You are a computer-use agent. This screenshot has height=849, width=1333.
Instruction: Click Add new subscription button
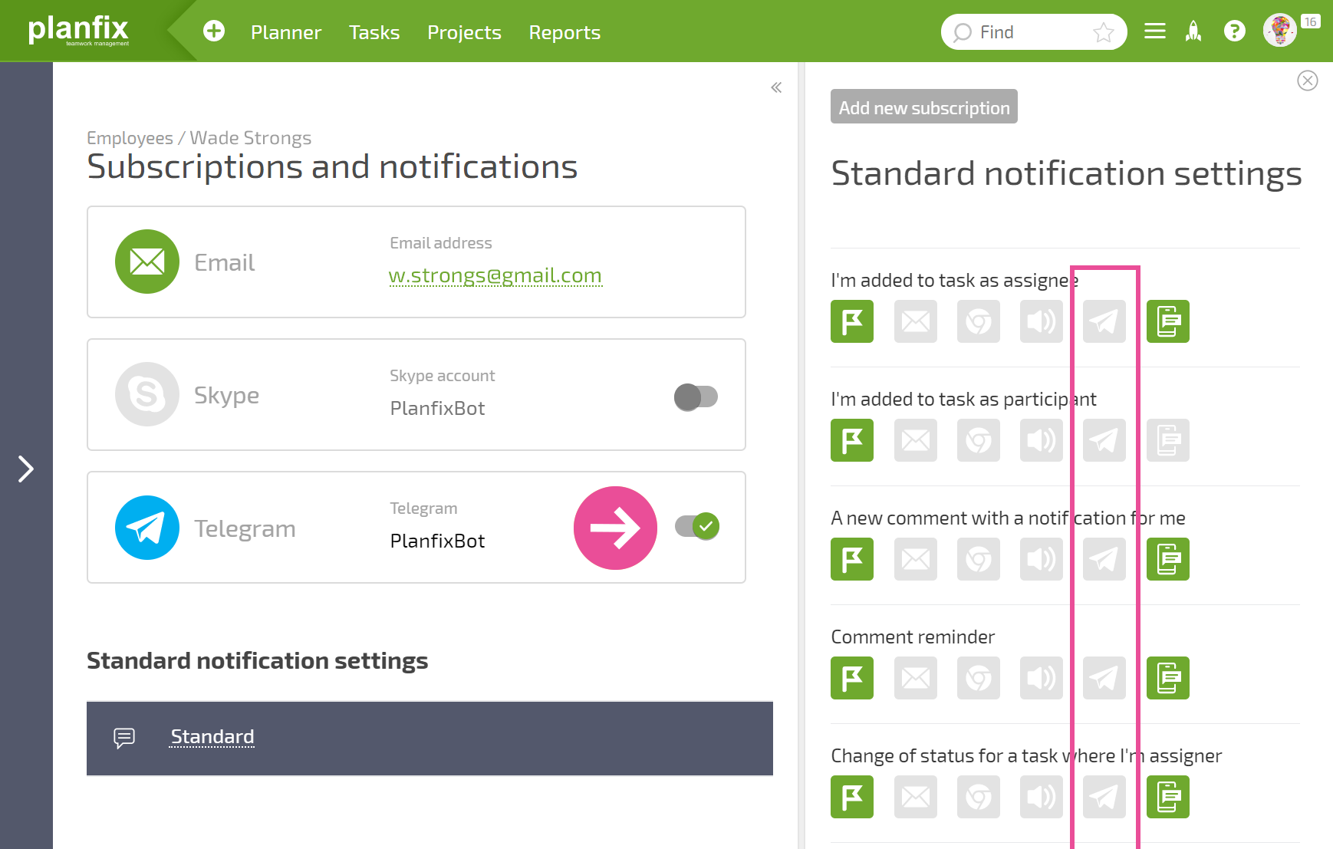924,107
